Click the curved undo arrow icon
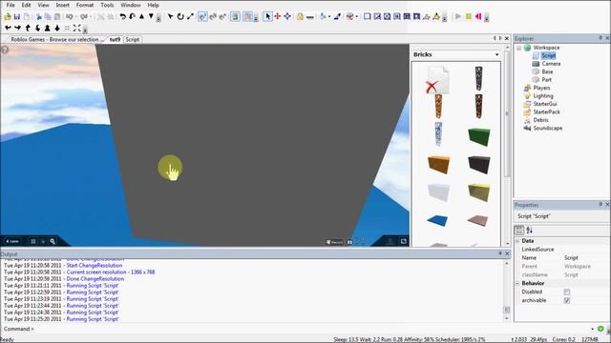This screenshot has height=343, width=611. [123, 17]
